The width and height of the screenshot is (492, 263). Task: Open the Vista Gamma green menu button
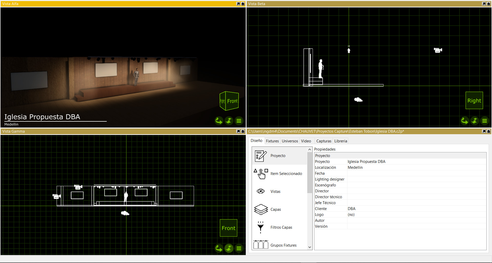(239, 248)
